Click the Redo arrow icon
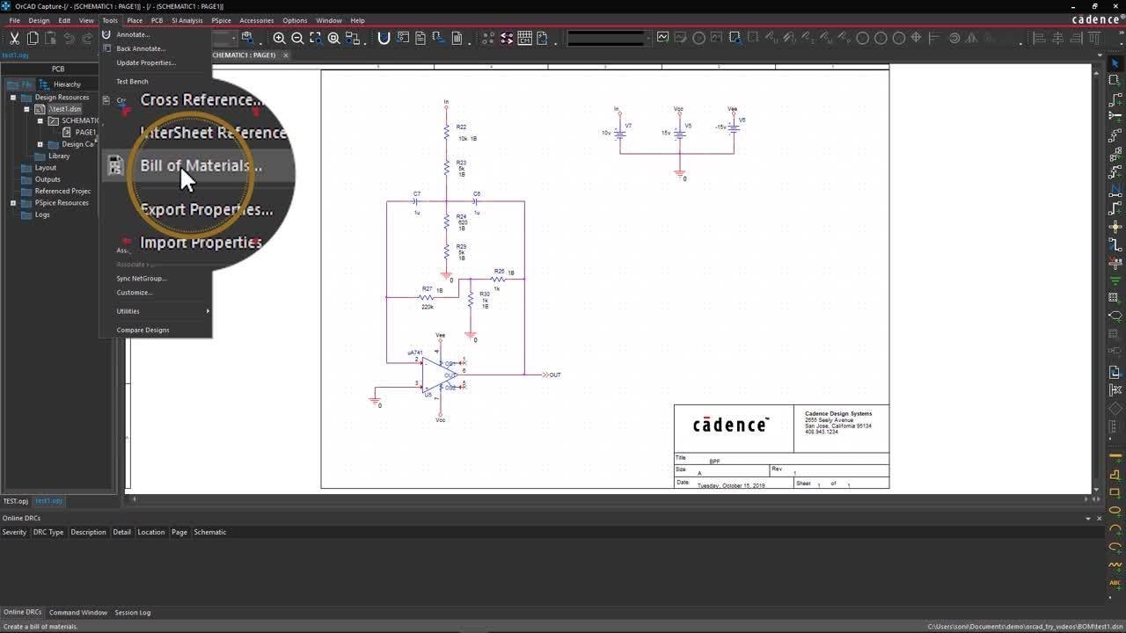The width and height of the screenshot is (1126, 633). (x=88, y=38)
